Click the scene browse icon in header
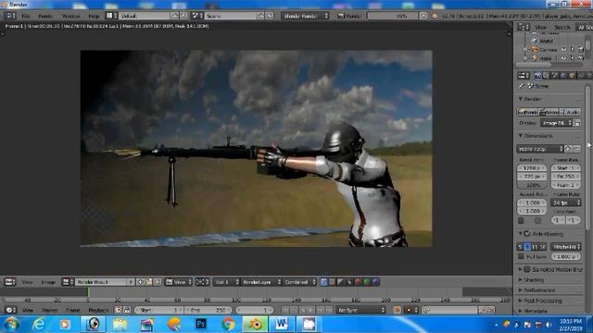The height and width of the screenshot is (333, 593). pos(197,16)
